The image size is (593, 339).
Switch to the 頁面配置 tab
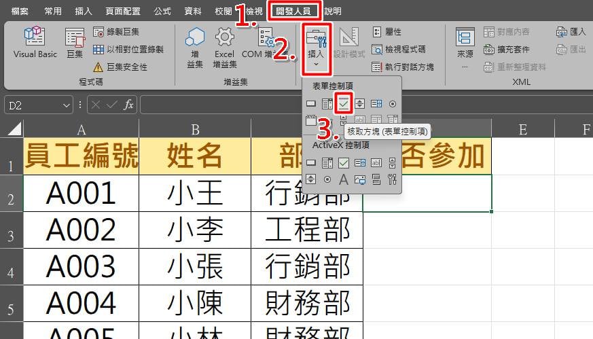click(122, 12)
